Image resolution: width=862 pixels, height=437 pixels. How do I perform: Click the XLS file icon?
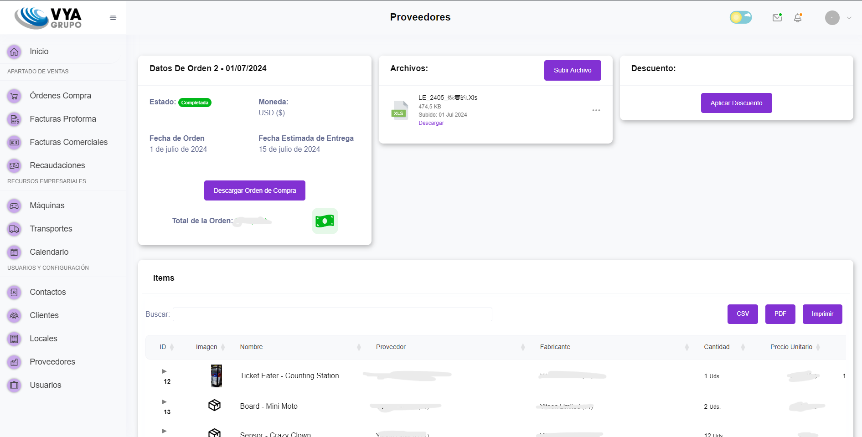click(x=400, y=110)
